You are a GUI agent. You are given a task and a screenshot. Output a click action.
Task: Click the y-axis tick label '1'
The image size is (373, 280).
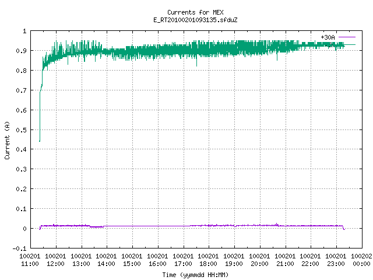(24, 31)
